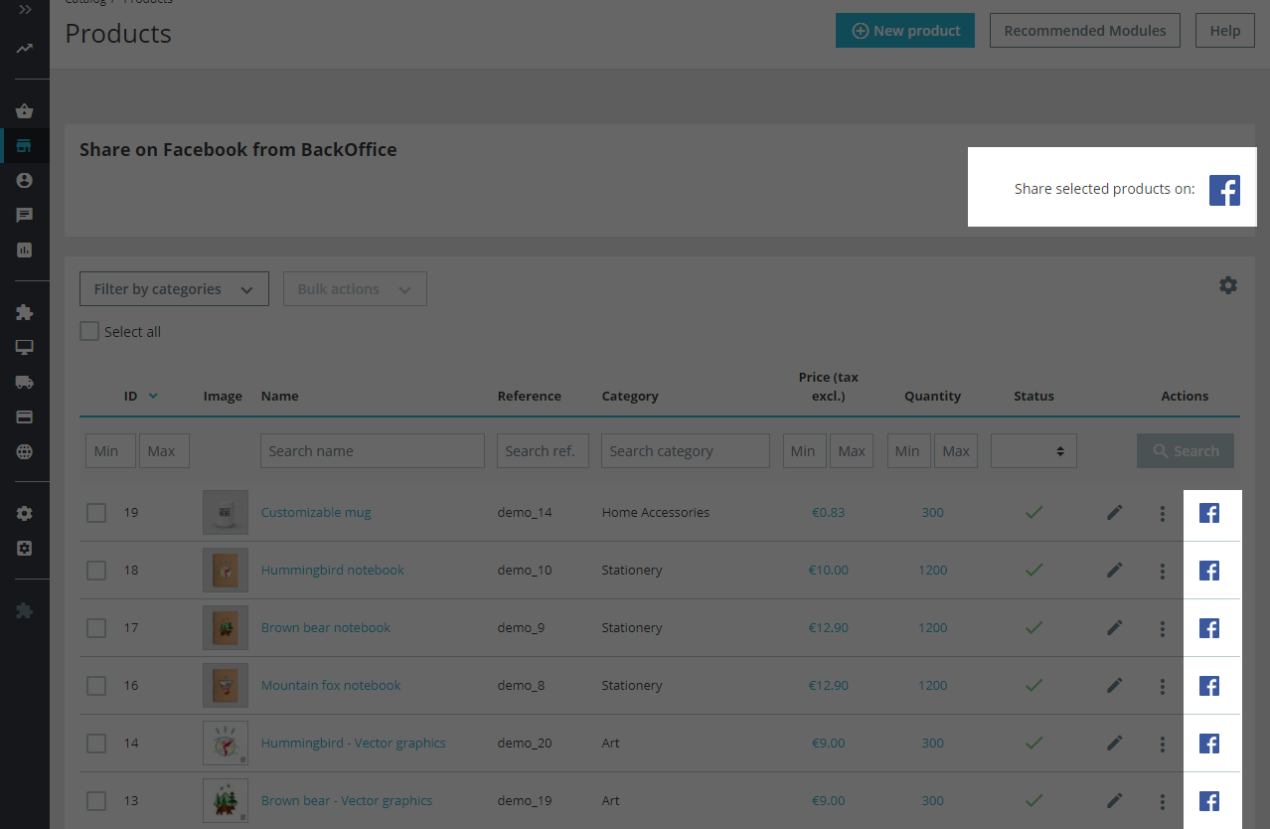
Task: Click the New product button
Action: [x=905, y=31]
